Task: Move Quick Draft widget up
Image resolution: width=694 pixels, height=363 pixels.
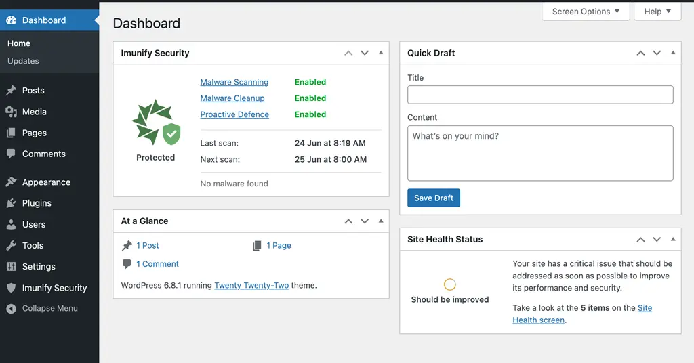Action: [640, 53]
